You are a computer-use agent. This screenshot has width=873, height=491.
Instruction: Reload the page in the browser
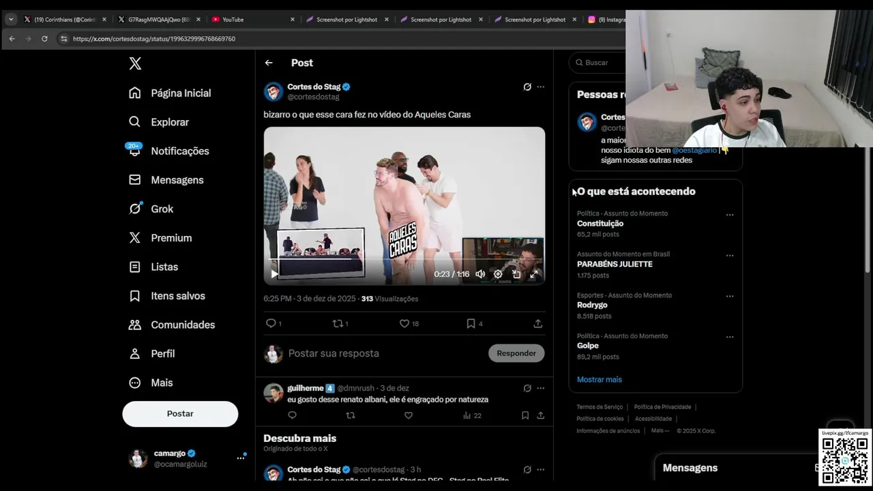pyautogui.click(x=44, y=39)
